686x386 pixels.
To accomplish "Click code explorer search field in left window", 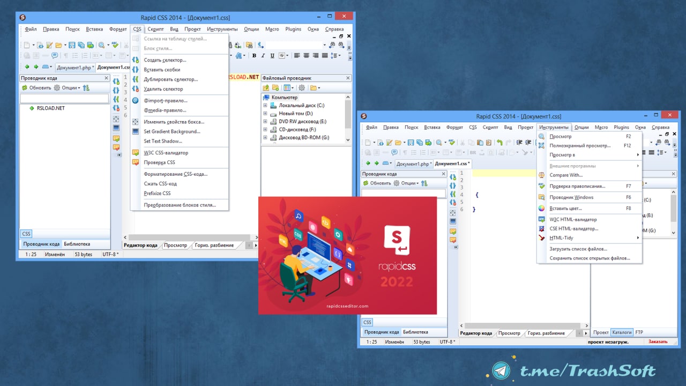I will pyautogui.click(x=64, y=99).
